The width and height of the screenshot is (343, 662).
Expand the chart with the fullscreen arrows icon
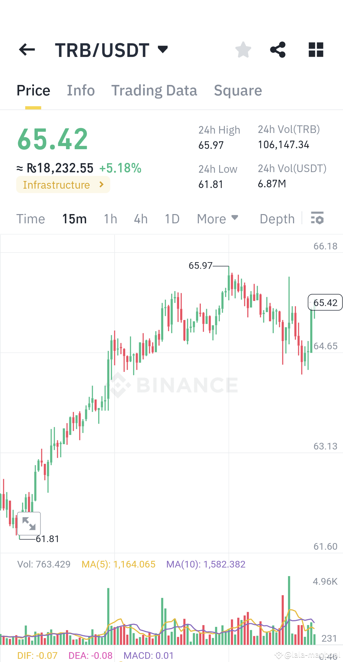point(29,523)
